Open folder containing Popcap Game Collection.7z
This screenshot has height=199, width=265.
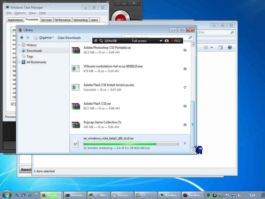185,125
